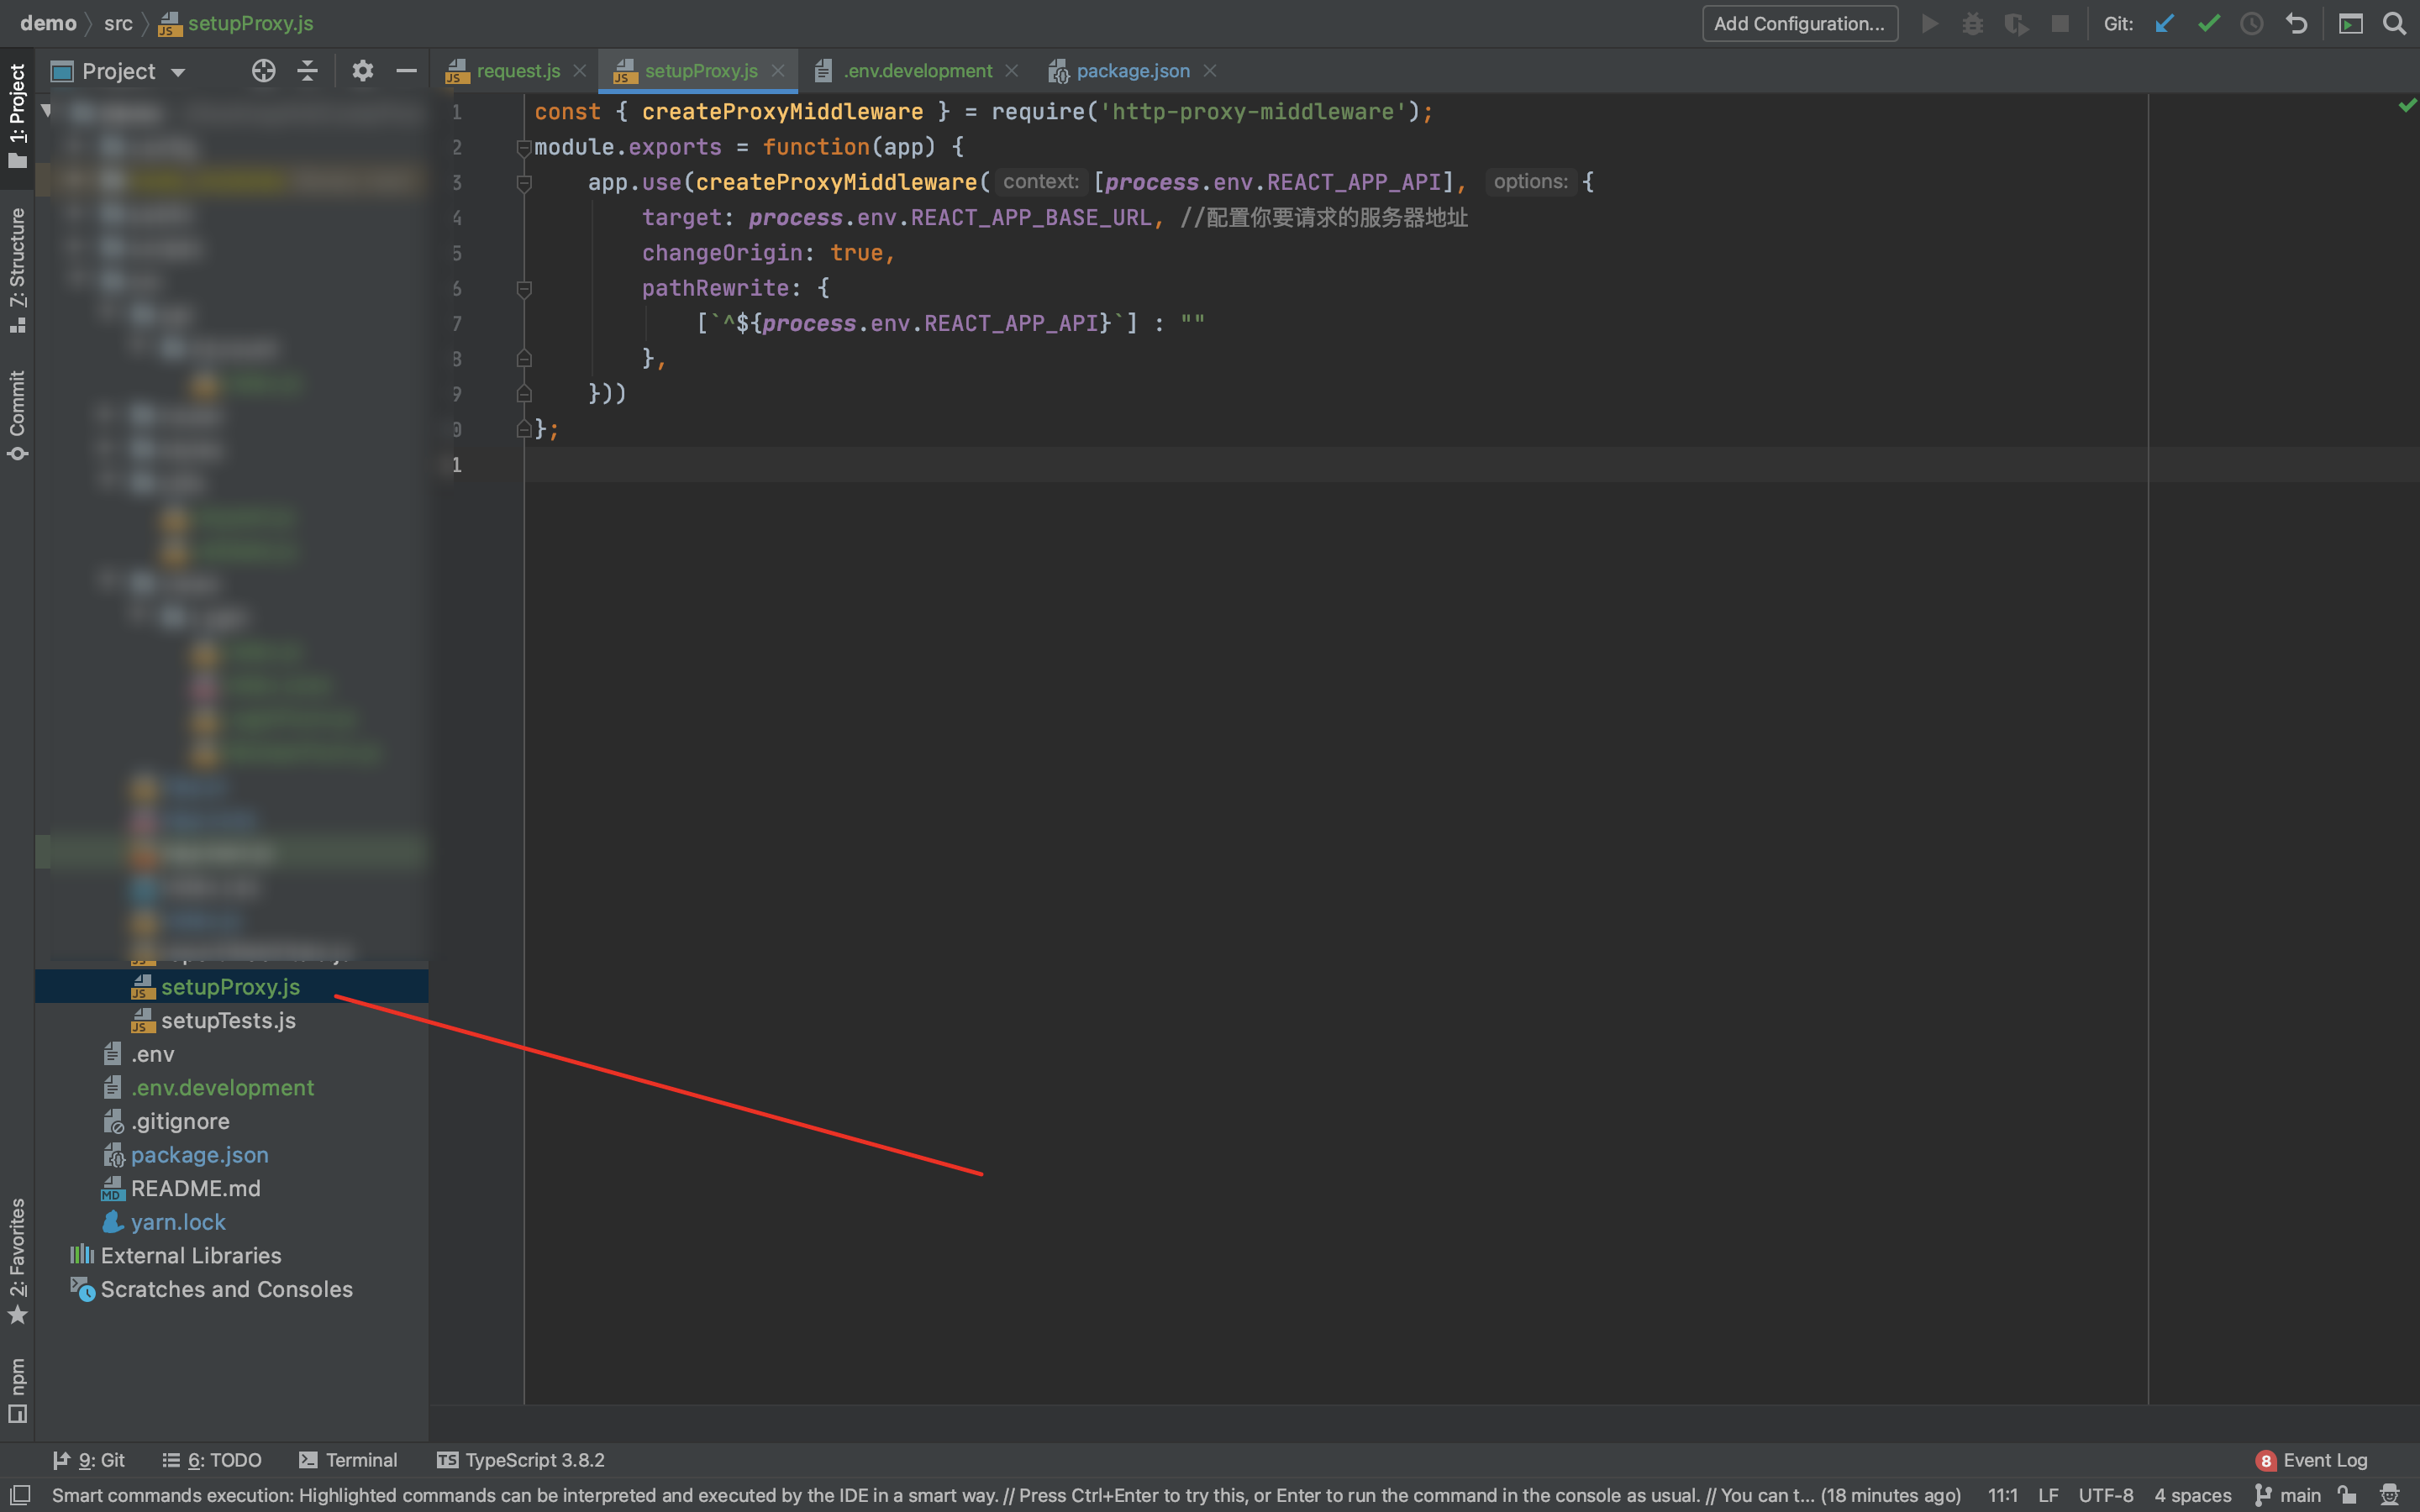Click the fold end marker at line 8
This screenshot has height=1512, width=2420.
[x=523, y=359]
